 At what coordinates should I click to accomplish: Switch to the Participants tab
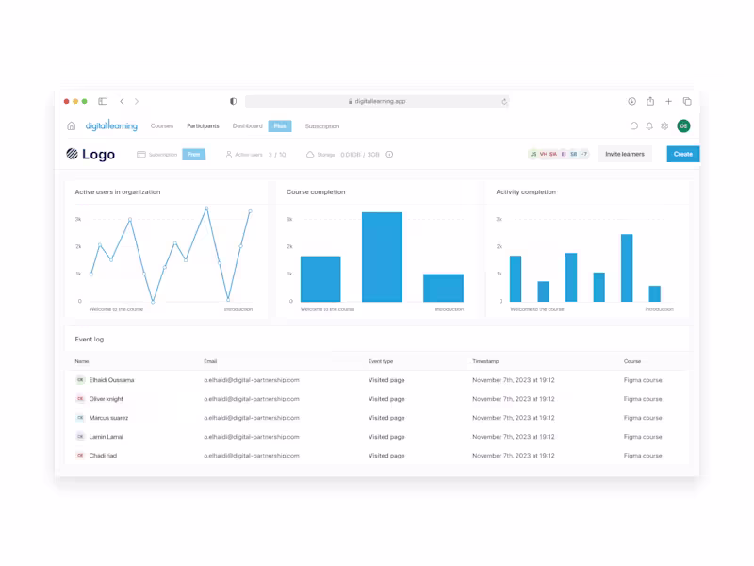203,126
